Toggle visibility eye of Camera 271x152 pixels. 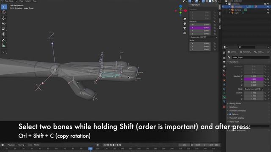(268, 10)
